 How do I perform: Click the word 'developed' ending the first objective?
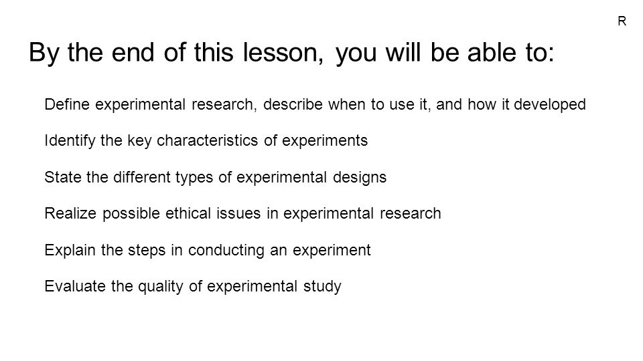click(x=549, y=105)
